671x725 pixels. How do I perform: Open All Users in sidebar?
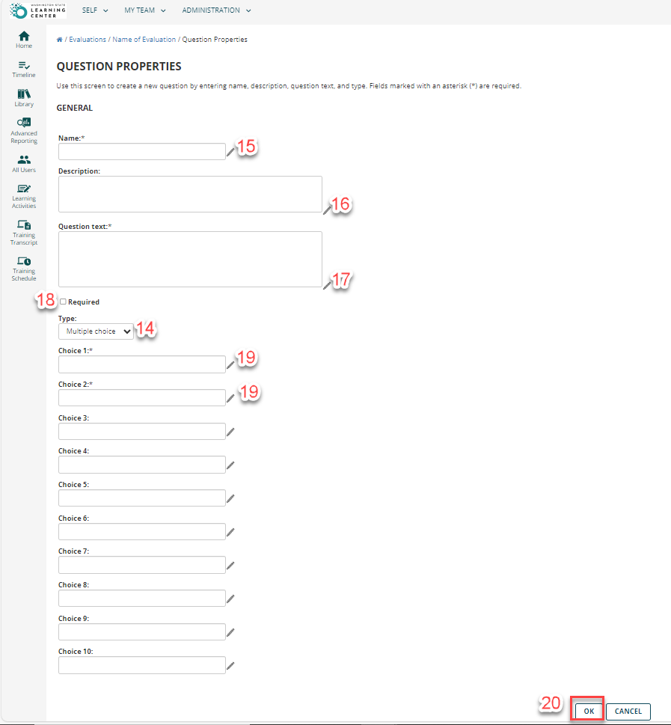(24, 164)
